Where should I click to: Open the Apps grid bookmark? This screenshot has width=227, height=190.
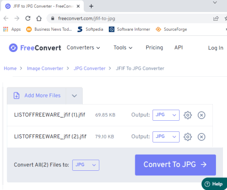[x=12, y=29]
